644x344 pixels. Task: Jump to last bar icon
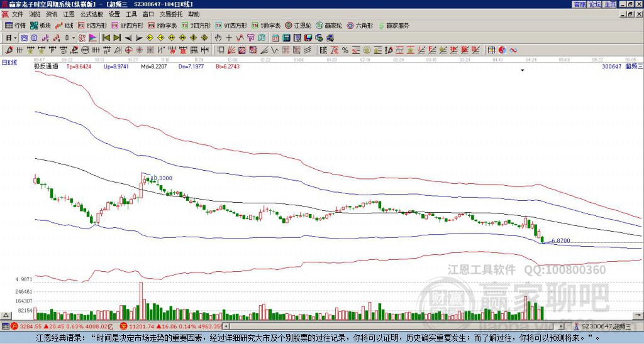(x=117, y=38)
